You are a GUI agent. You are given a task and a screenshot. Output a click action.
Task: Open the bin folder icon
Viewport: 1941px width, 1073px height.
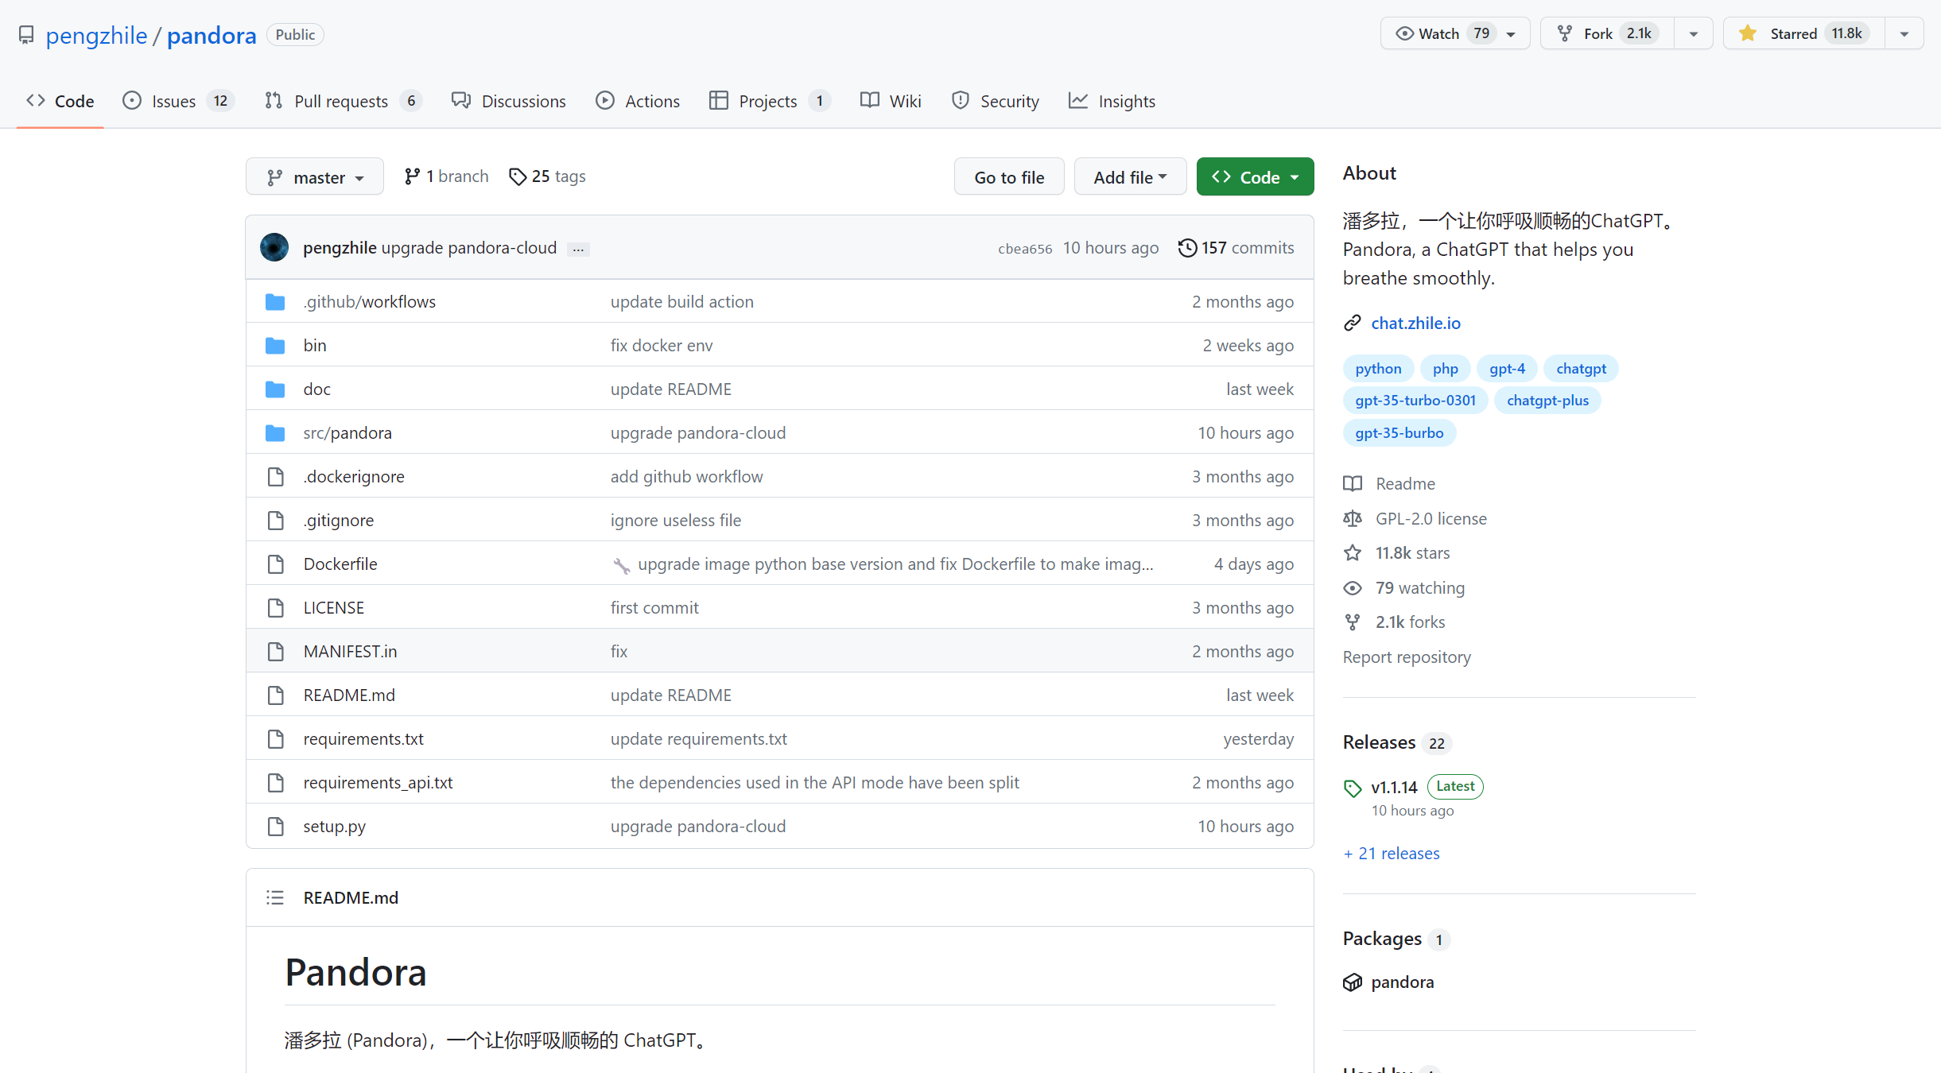[275, 346]
